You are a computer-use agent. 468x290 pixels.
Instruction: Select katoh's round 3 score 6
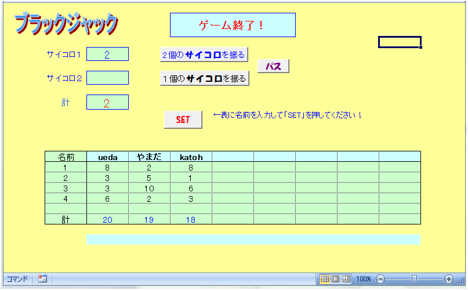pos(191,187)
